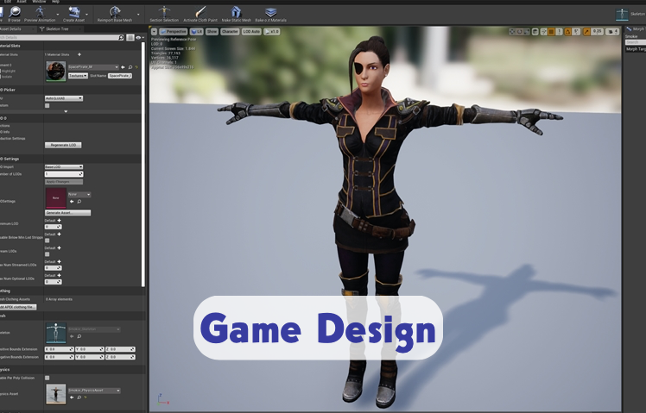Enable Per Poly Collision checkbox
Viewport: 646px width, 413px height.
click(47, 378)
